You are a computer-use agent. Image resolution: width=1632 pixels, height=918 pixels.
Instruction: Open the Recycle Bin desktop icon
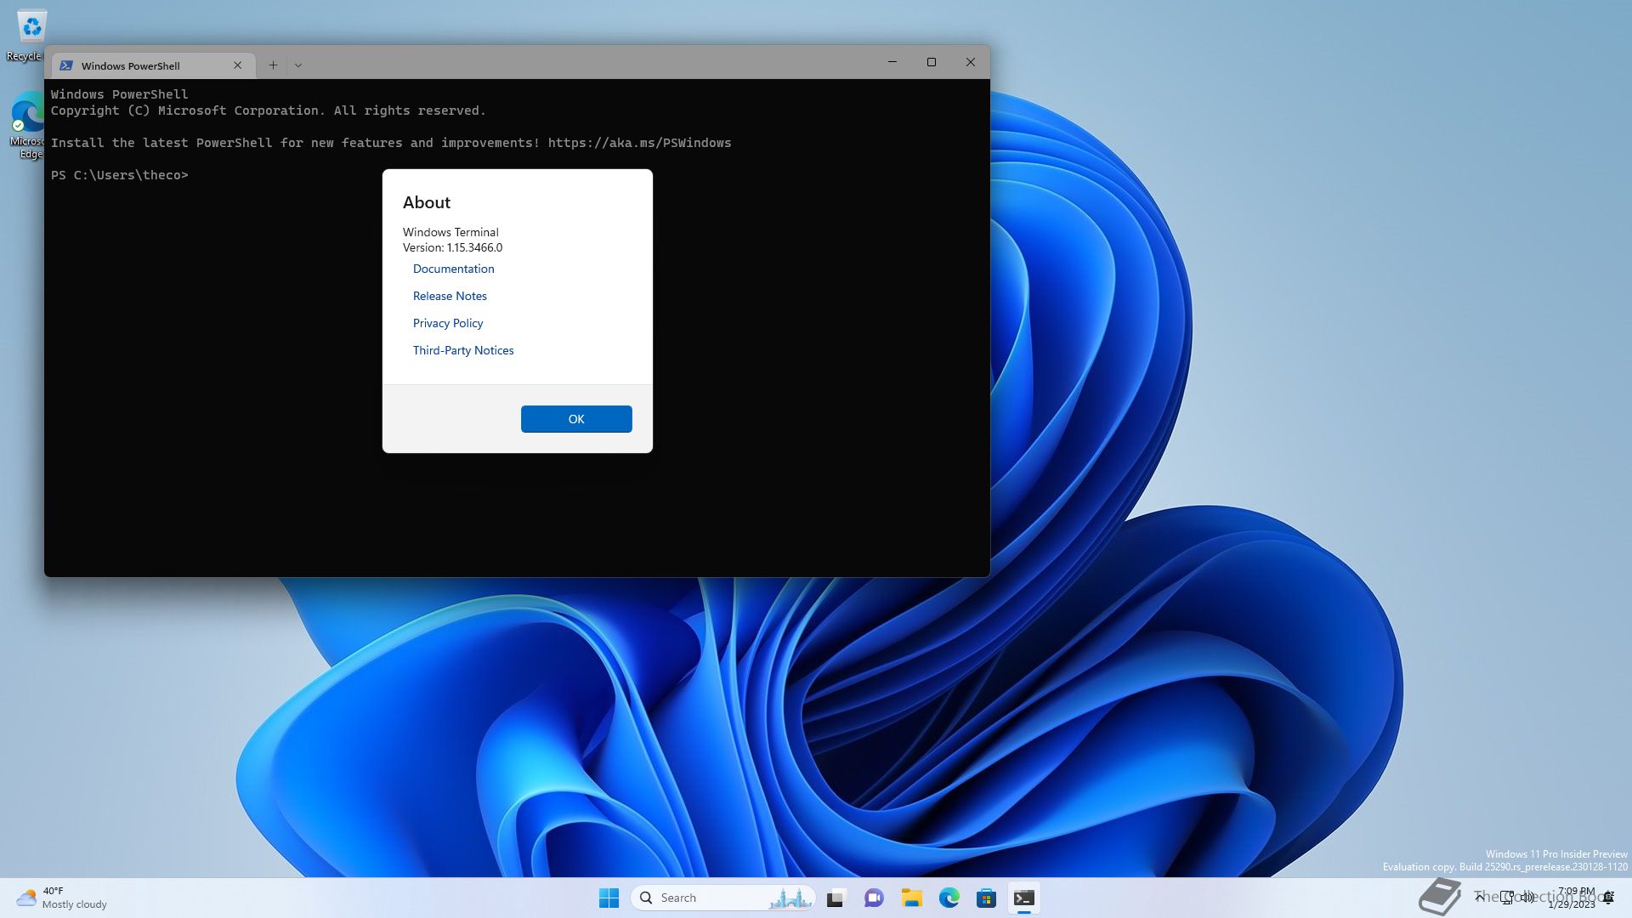(x=28, y=35)
